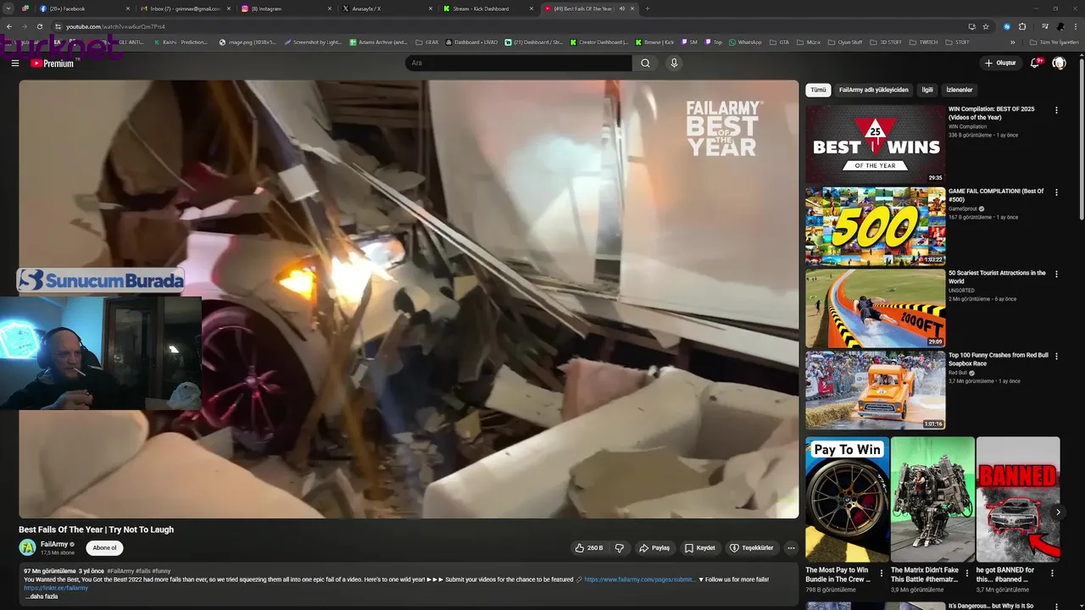Open menu for WIN Compilation video

(x=1056, y=110)
